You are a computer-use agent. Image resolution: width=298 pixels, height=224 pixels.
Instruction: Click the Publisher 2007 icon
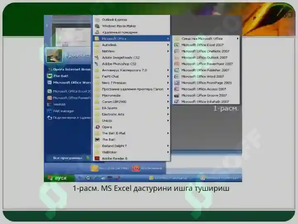tap(177, 70)
